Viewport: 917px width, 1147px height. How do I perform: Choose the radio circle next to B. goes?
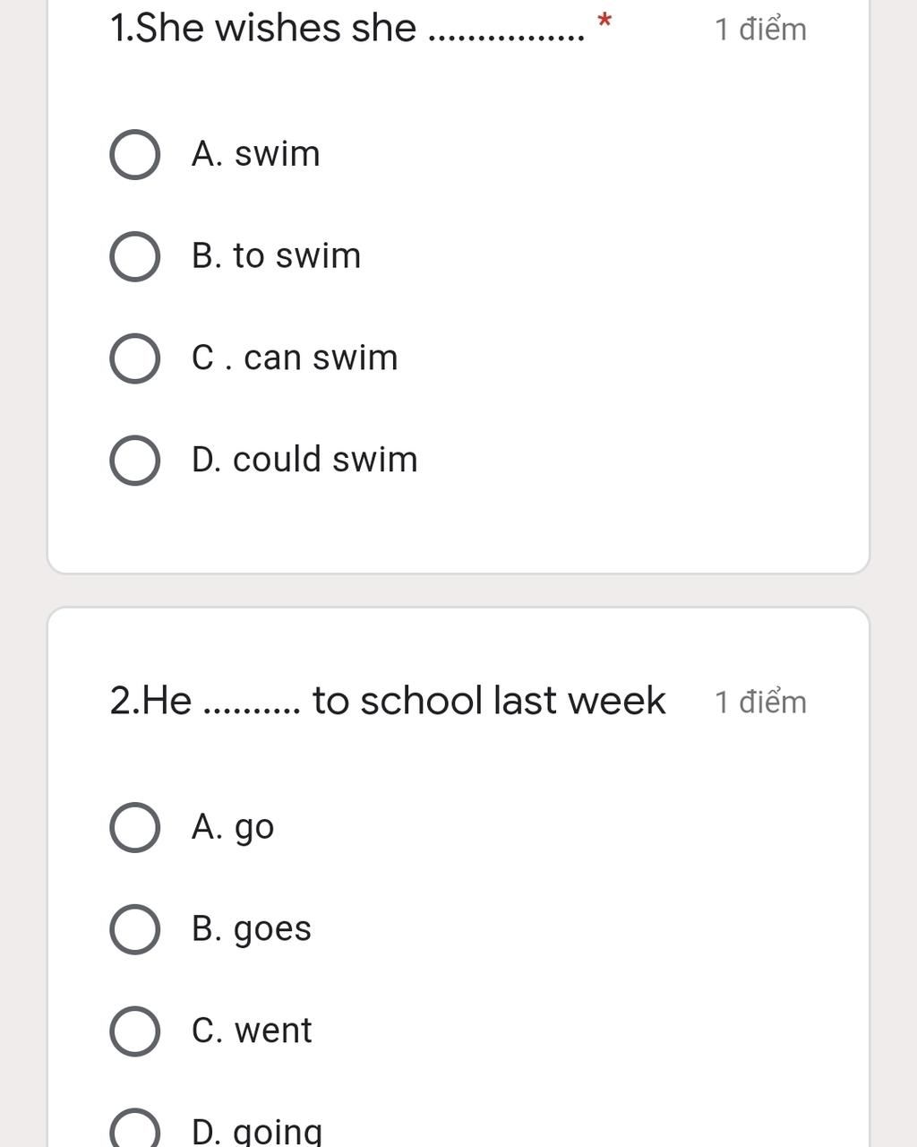135,929
